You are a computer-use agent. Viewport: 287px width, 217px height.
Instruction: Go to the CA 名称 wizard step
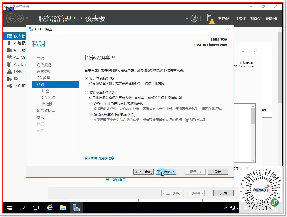[48, 98]
